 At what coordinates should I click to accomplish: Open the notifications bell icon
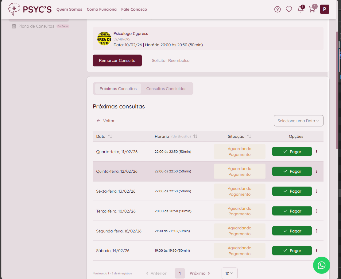pos(300,9)
